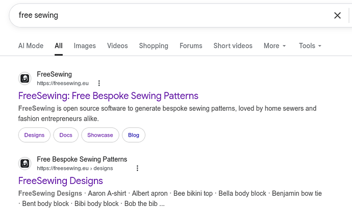Click the FreeSewing favicon of first result
Screen dimensions: 352x212
point(25,78)
